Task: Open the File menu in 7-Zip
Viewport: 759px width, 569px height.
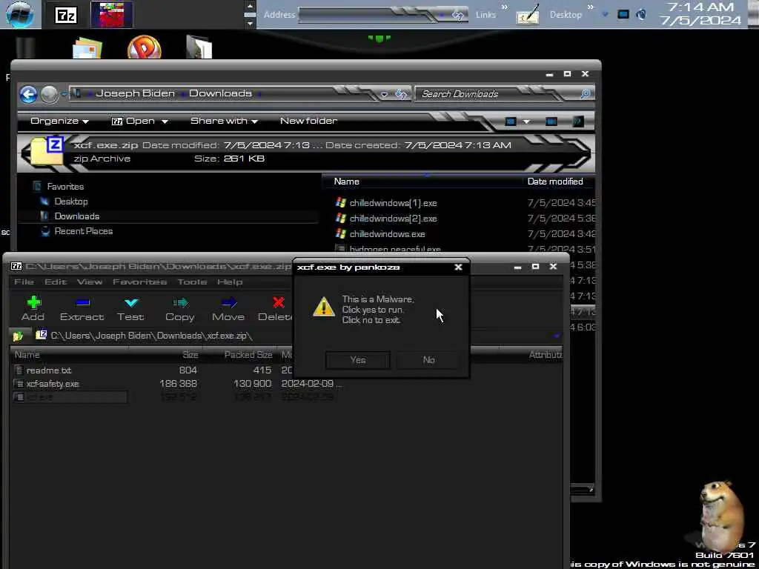Action: 24,282
